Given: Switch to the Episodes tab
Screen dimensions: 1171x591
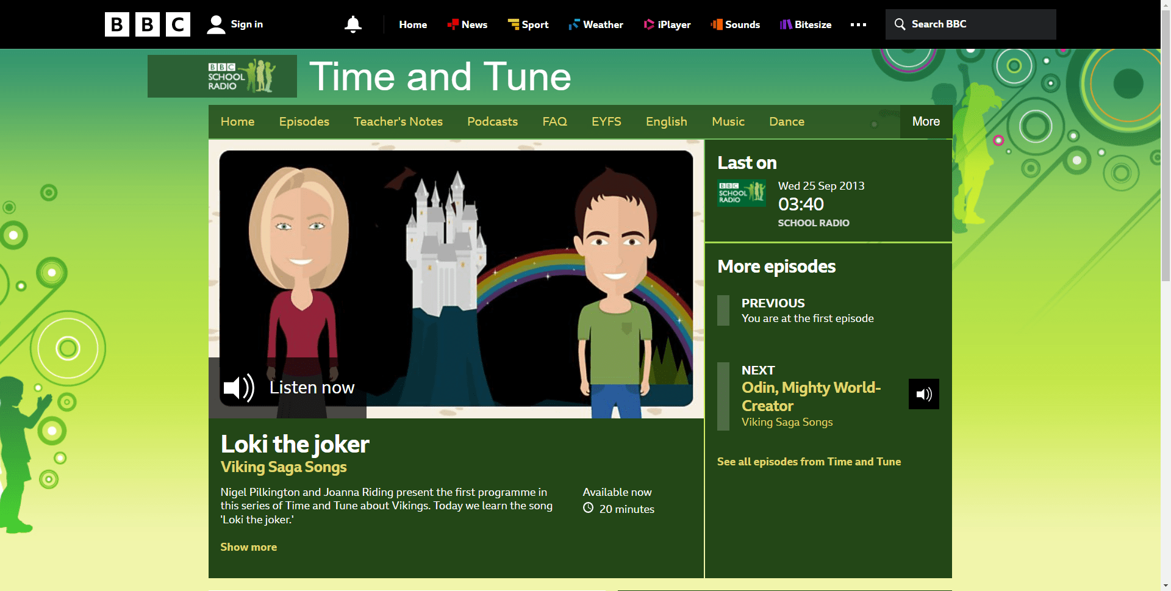Looking at the screenshot, I should click(304, 121).
